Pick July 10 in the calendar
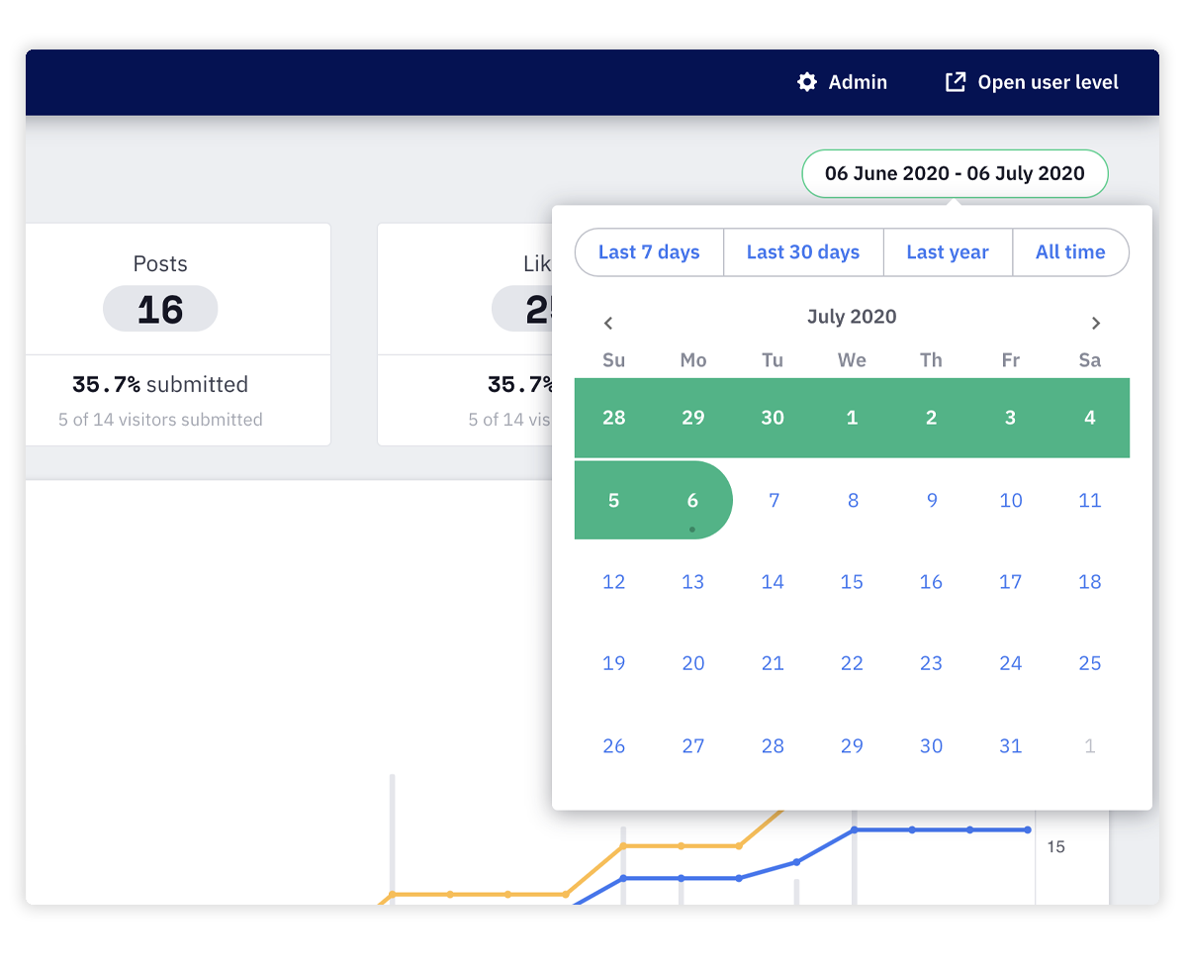This screenshot has width=1187, height=972. click(x=1011, y=500)
